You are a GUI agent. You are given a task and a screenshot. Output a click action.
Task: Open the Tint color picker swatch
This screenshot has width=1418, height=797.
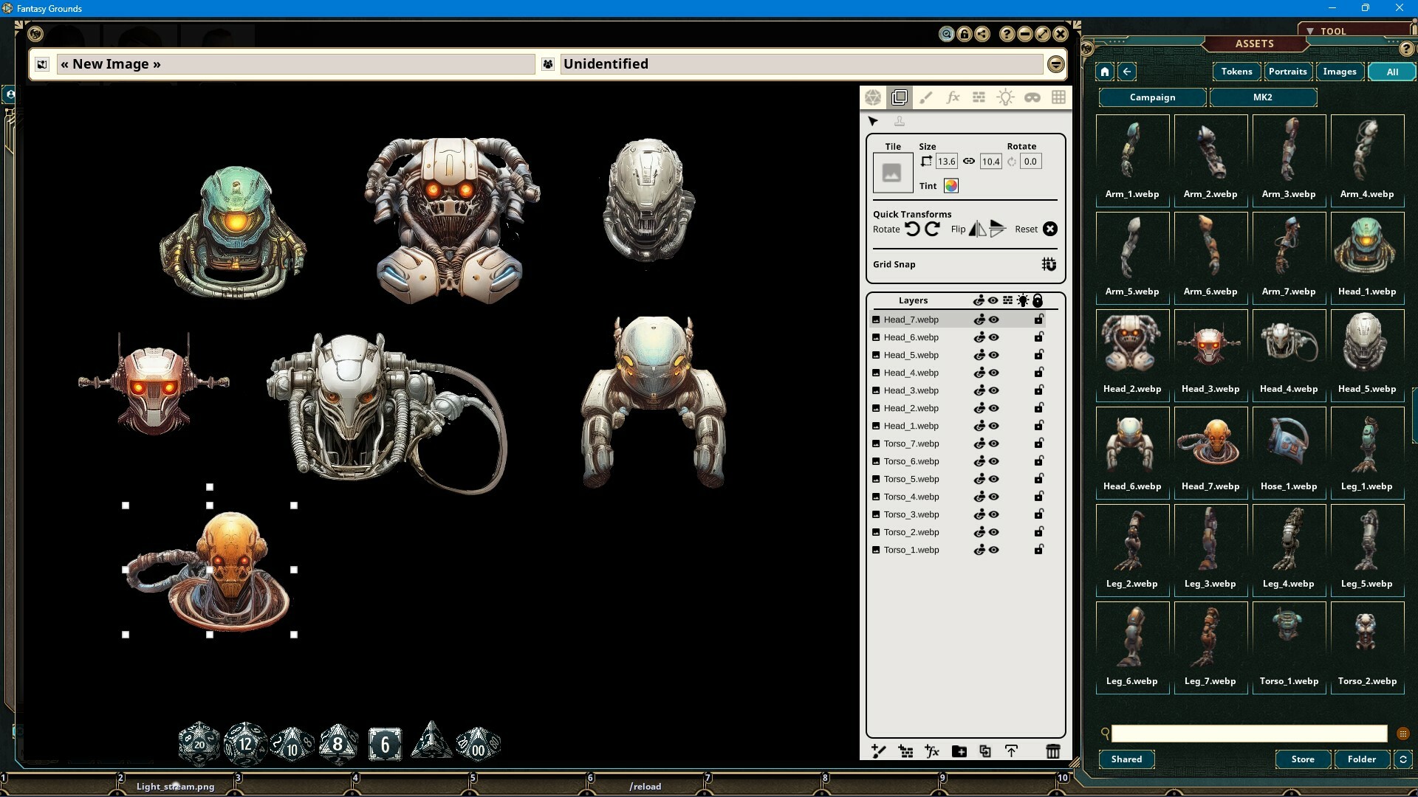tap(951, 186)
